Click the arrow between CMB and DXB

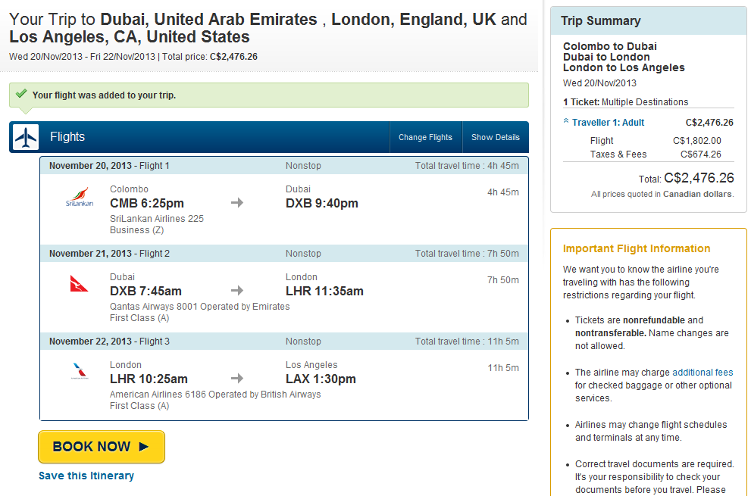237,203
